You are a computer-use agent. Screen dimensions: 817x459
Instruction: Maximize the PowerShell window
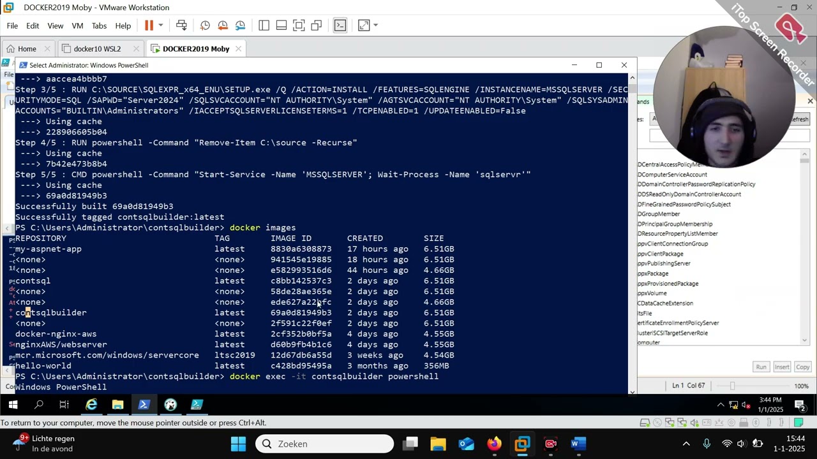tap(599, 65)
